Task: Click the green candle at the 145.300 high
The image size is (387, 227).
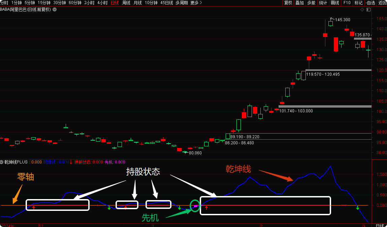Action: coord(331,23)
